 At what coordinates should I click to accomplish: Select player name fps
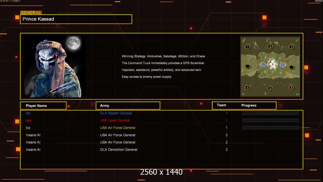click(x=28, y=128)
